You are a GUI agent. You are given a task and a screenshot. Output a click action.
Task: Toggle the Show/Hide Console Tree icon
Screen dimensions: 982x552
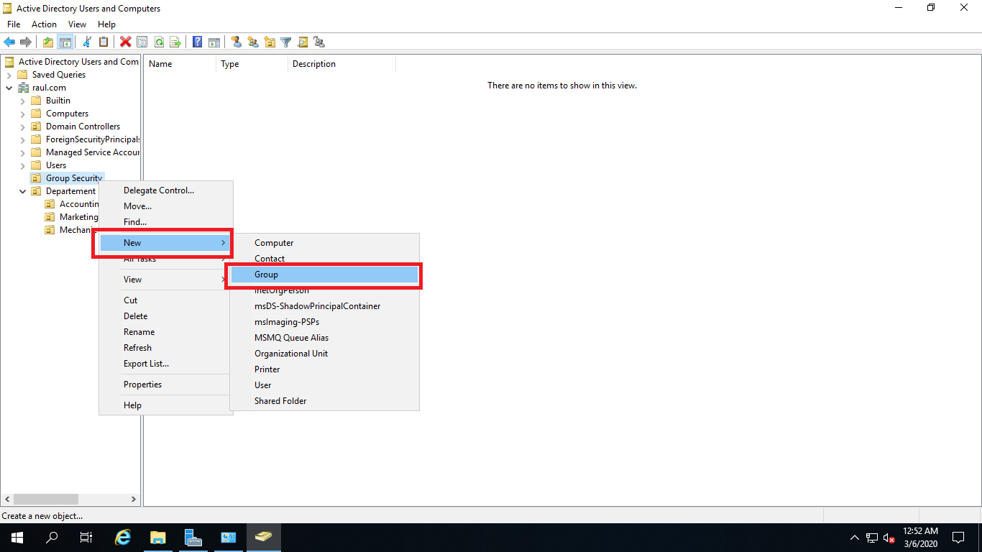point(65,42)
